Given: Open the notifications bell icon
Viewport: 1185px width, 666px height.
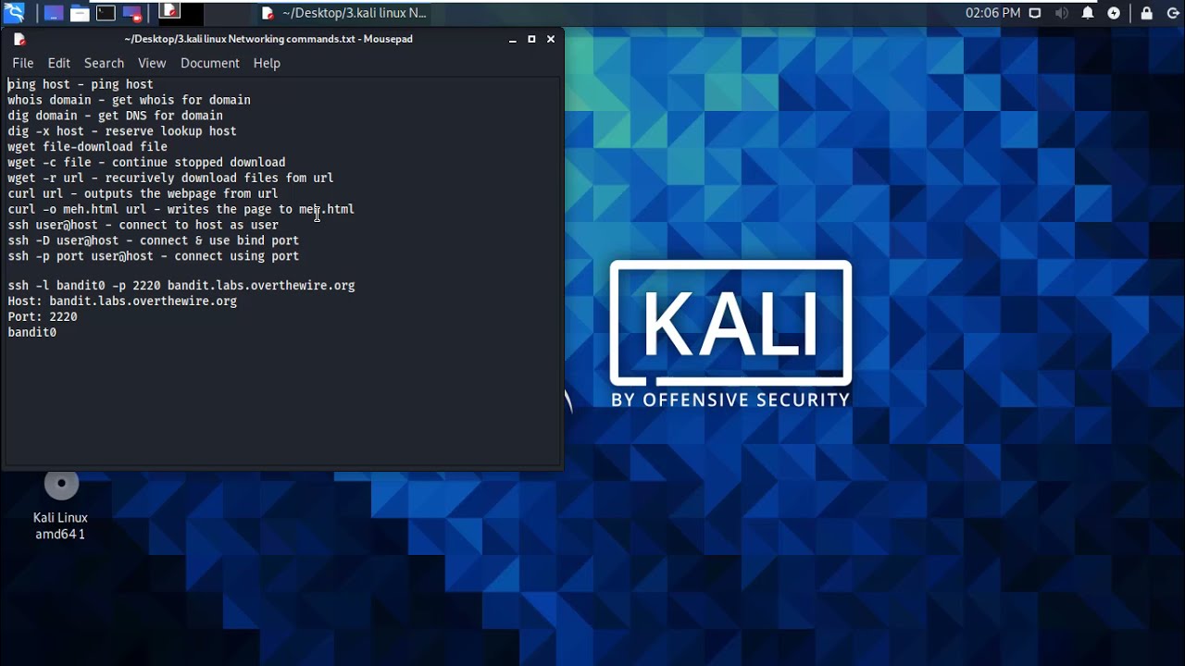Looking at the screenshot, I should (1088, 13).
